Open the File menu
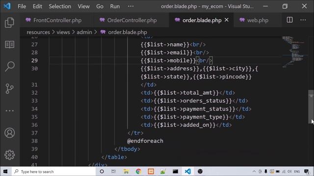Viewport: 314px width, 176px height. tap(22, 6)
